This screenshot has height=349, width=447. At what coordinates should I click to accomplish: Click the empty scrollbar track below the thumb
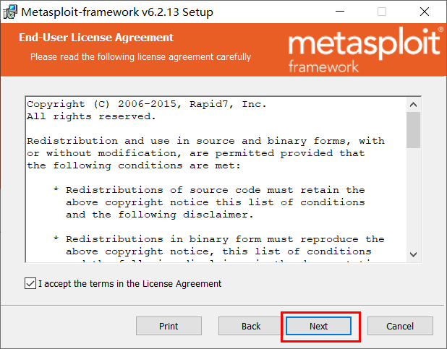413,197
